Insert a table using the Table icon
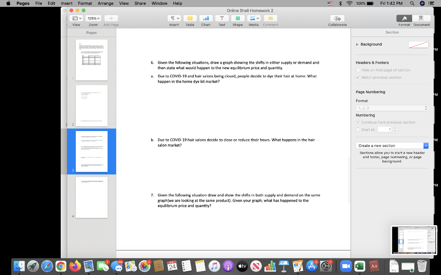441x275 pixels. [189, 18]
